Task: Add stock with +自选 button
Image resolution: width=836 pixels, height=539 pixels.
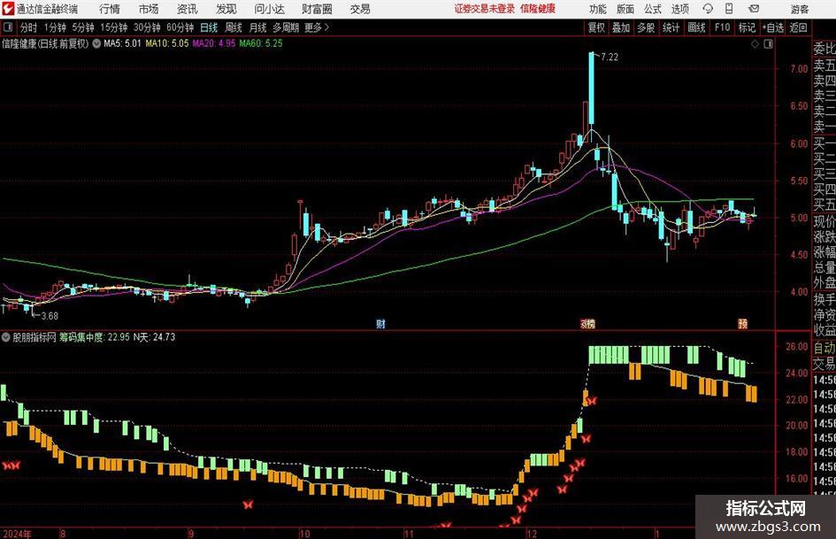Action: click(x=773, y=27)
